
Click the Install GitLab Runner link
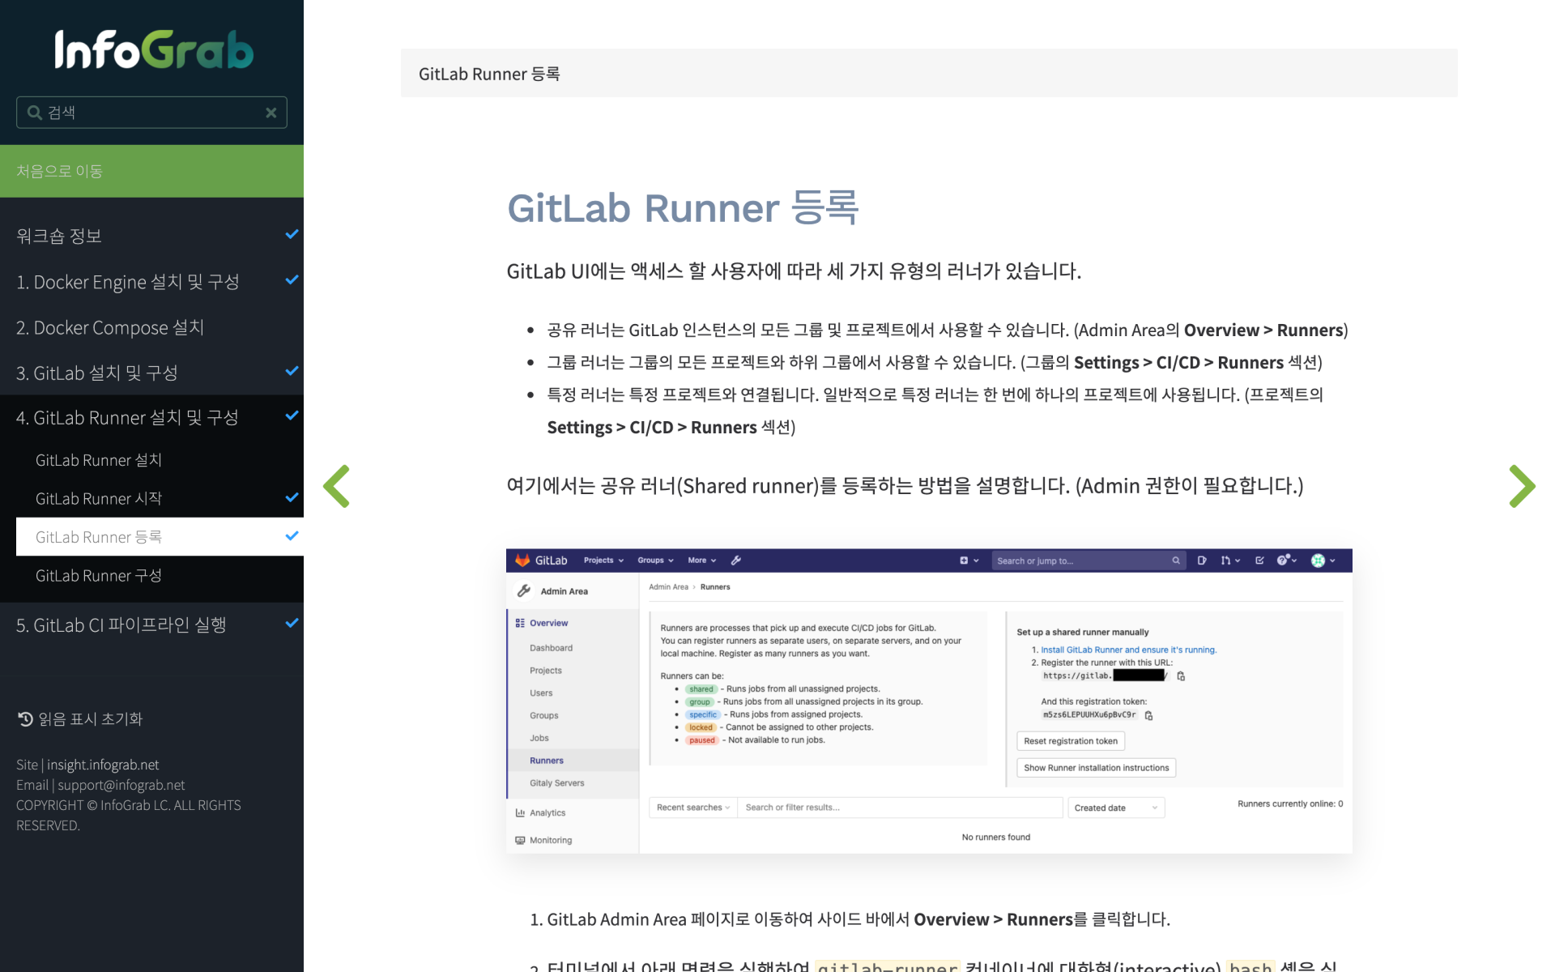tap(1128, 650)
